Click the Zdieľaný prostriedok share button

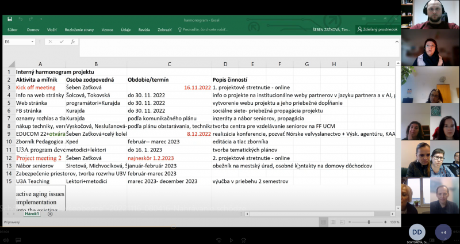point(377,29)
